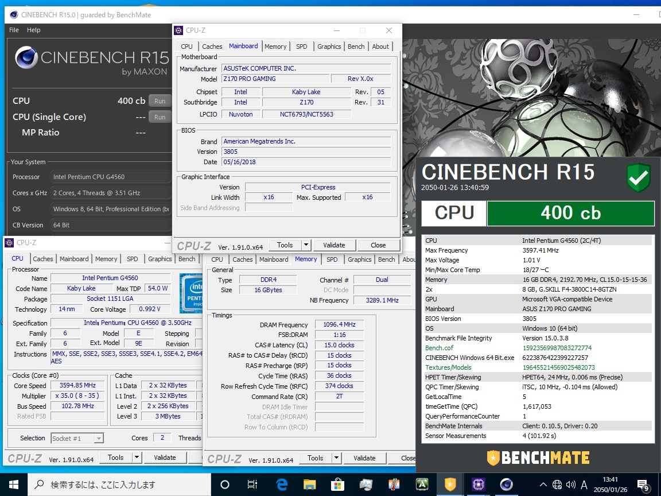Switch to CPU-Z via its taskbar icon
Image resolution: width=661 pixels, height=496 pixels.
478,485
